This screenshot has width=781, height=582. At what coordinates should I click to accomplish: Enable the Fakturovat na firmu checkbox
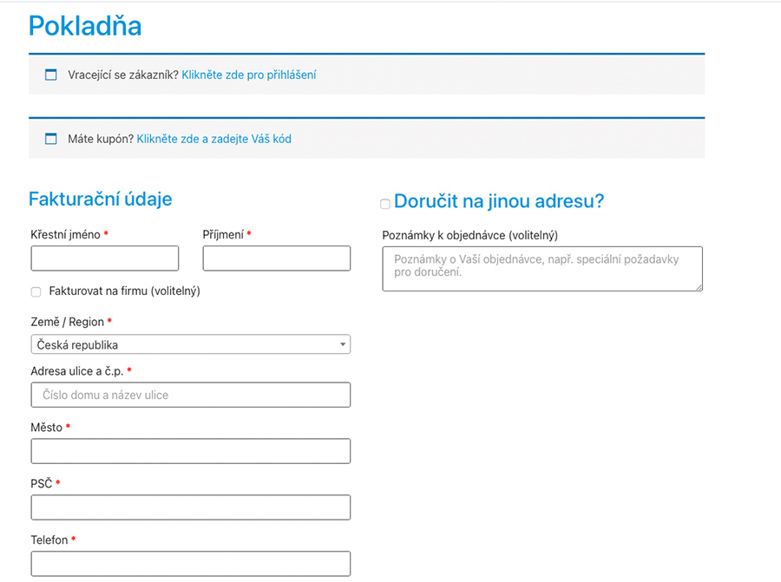[36, 292]
